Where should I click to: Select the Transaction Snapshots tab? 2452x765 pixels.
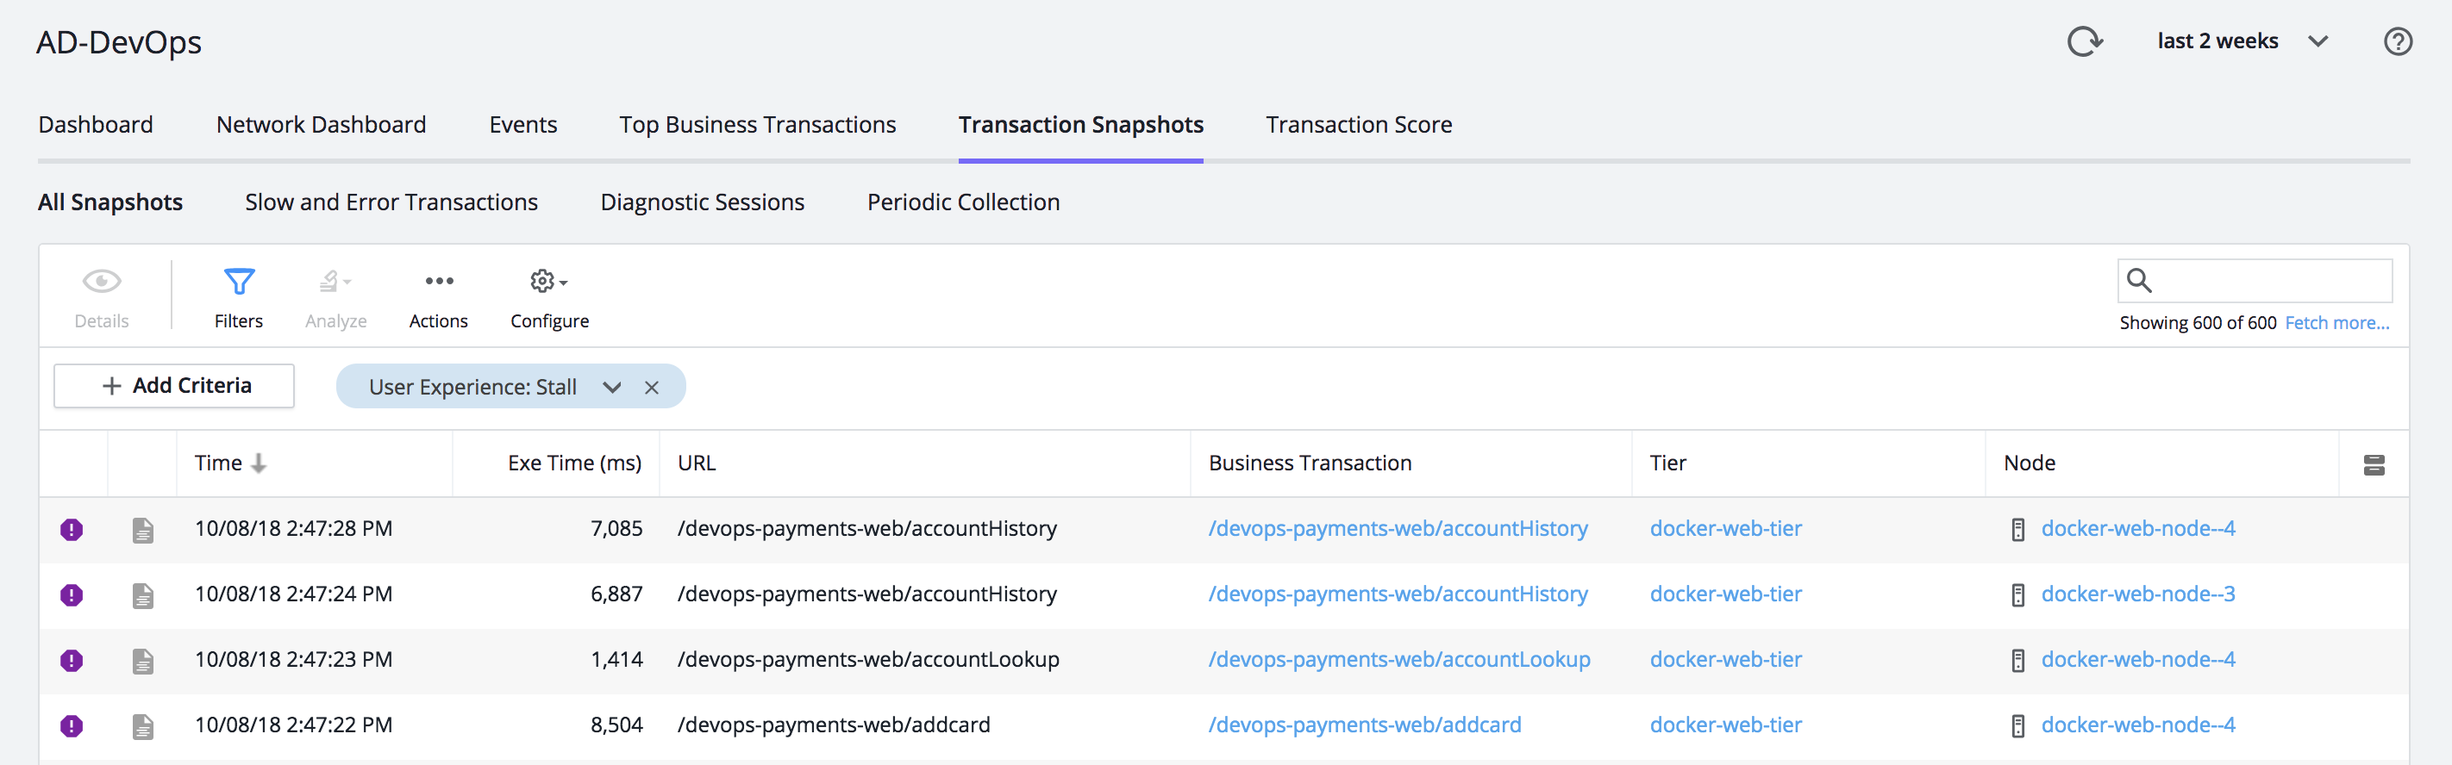click(x=1080, y=125)
